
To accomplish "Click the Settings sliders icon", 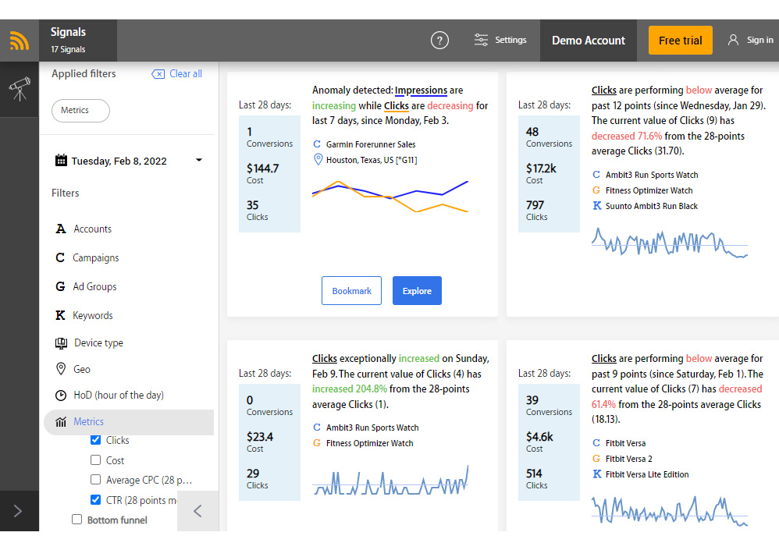I will click(481, 40).
